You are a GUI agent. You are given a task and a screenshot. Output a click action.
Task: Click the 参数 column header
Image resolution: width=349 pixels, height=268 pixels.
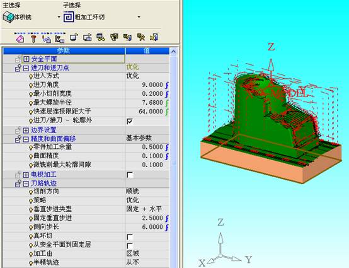[64, 51]
